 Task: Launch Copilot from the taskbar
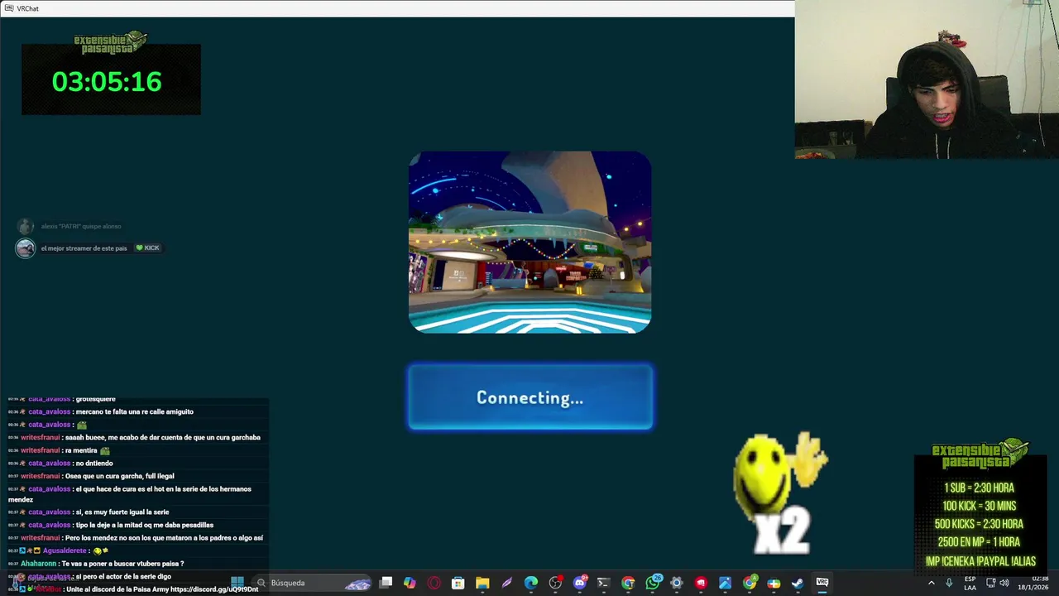pos(410,583)
